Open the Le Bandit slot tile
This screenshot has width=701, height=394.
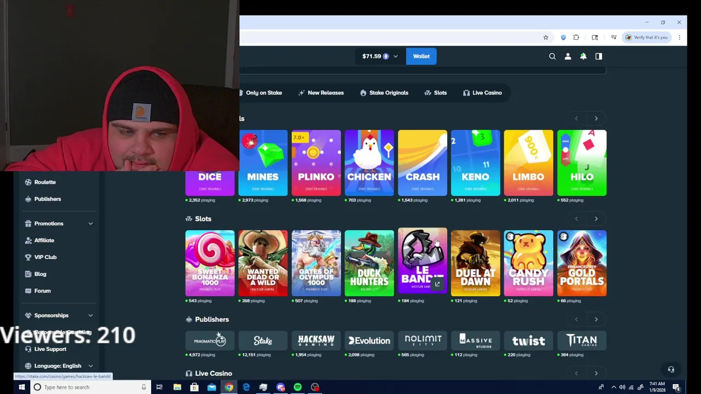tap(422, 260)
